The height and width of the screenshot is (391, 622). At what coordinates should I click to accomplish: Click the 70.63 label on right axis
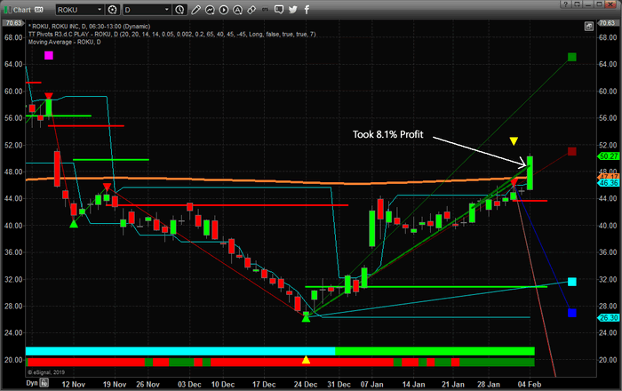tap(607, 23)
